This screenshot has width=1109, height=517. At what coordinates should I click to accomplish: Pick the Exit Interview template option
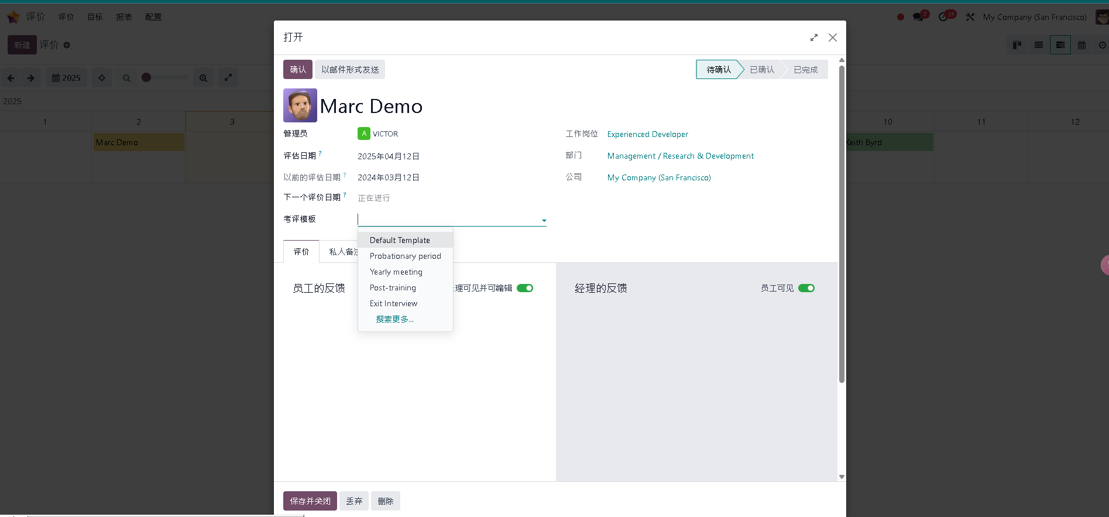tap(393, 303)
